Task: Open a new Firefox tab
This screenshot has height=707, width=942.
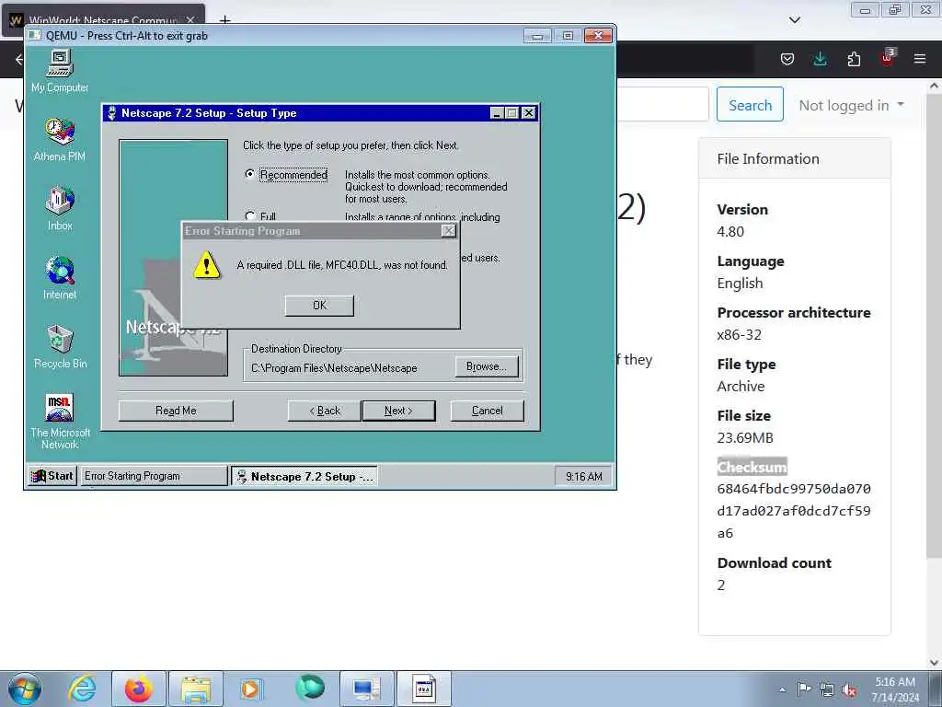Action: pyautogui.click(x=224, y=19)
